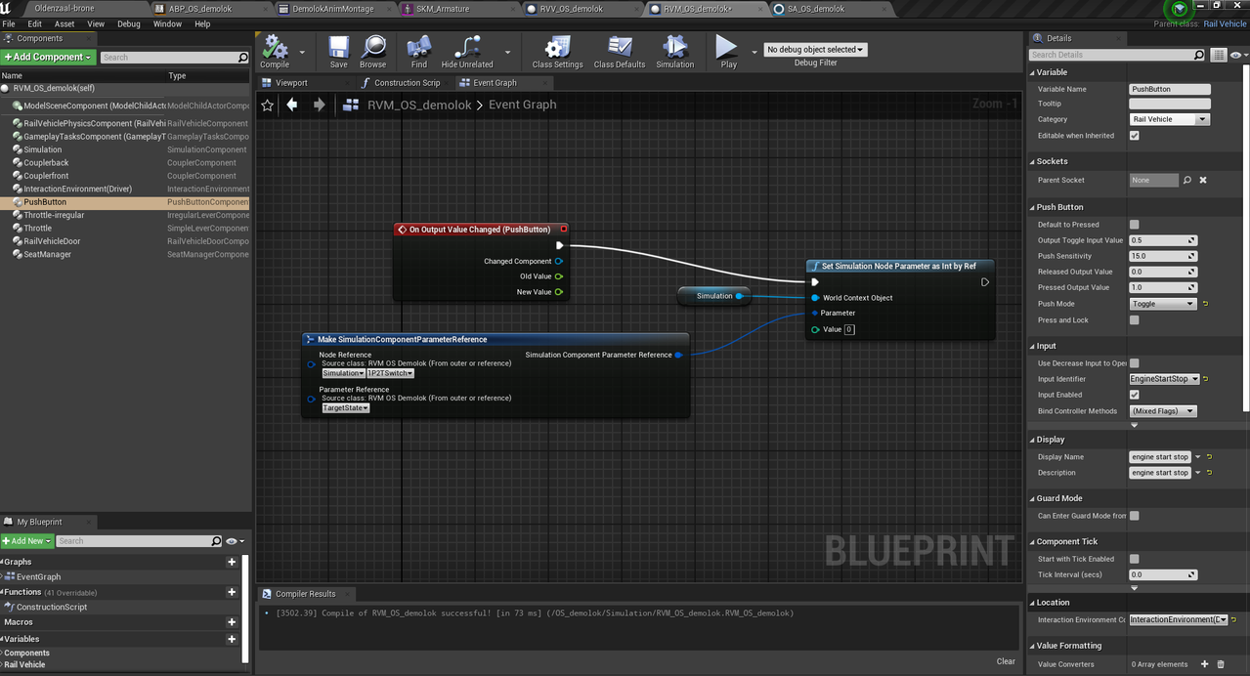Click the Find toolbar icon

419,49
